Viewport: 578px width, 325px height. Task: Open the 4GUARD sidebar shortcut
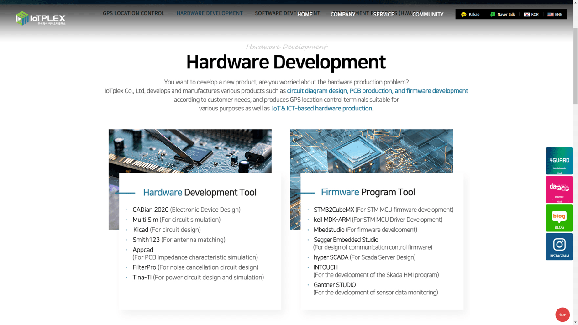pos(559,161)
